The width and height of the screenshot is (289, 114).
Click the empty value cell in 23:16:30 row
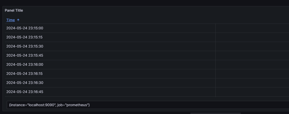[252, 83]
